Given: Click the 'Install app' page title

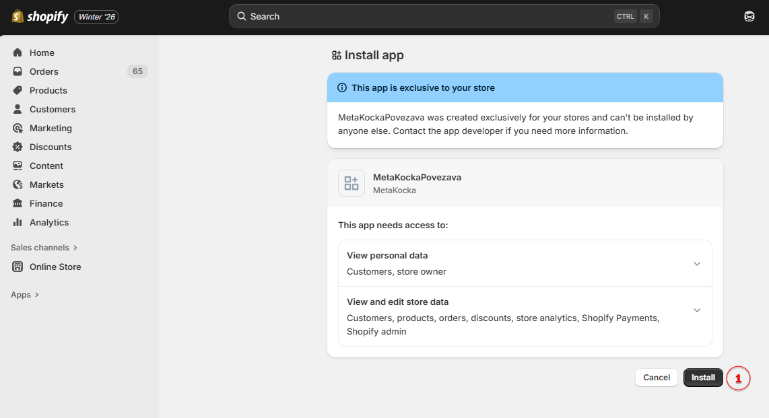Looking at the screenshot, I should click(x=374, y=55).
